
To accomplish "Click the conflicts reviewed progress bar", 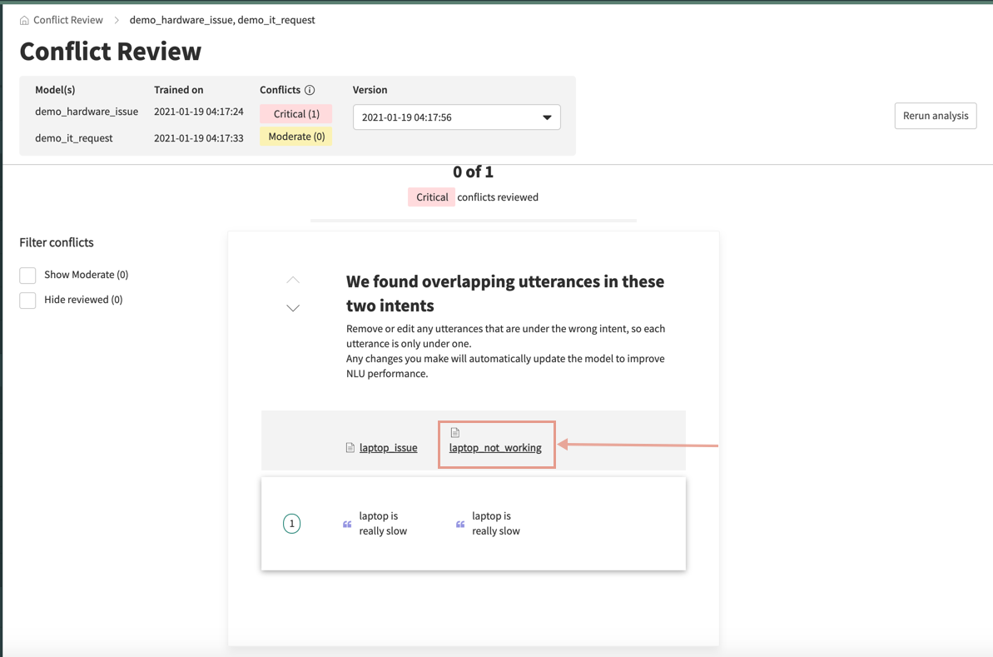I will click(473, 221).
